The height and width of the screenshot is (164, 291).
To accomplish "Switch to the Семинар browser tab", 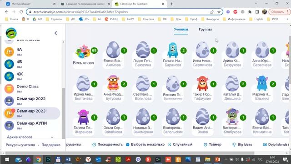I will [85, 4].
